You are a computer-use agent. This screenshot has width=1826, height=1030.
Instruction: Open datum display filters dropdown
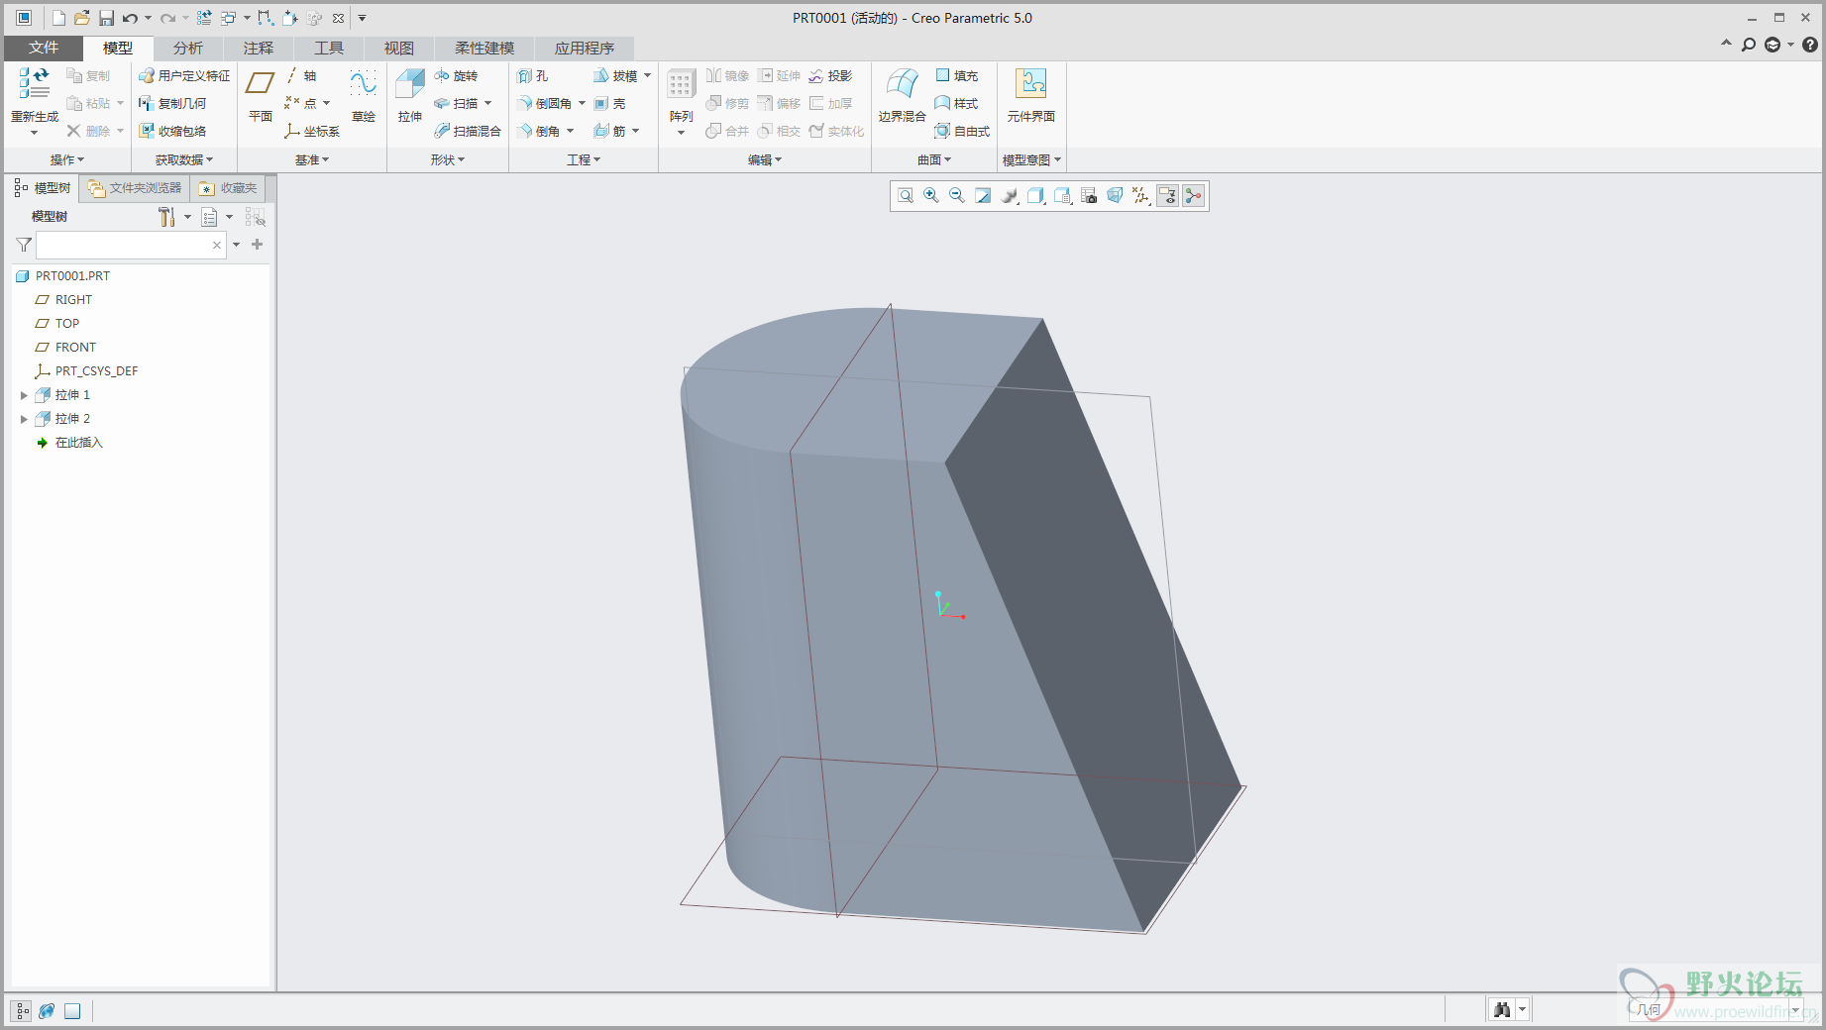[1141, 196]
